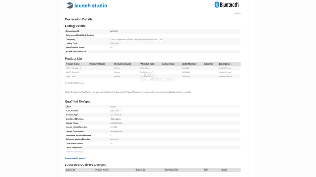Image resolution: width=316 pixels, height=177 pixels.
Task: Click the sort arrow beside Publish Date
Action: pos(141,64)
